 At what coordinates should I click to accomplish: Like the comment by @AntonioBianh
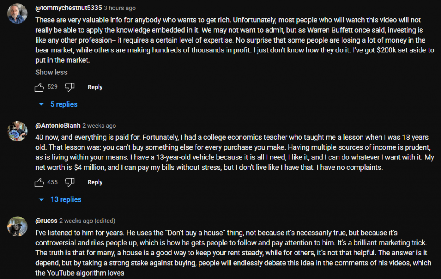coord(40,182)
